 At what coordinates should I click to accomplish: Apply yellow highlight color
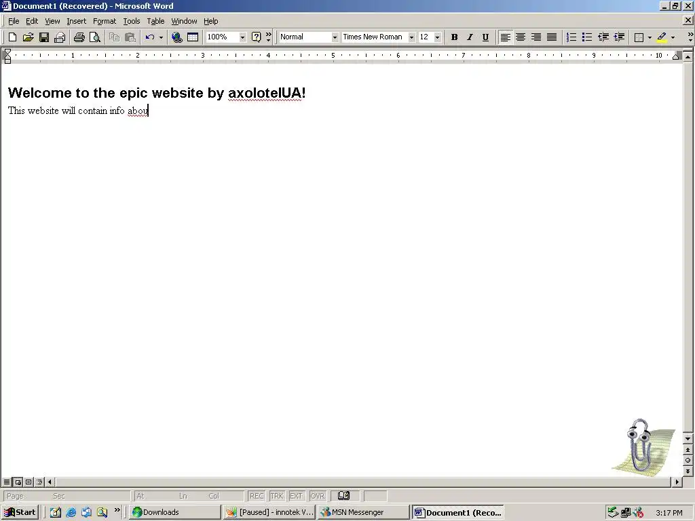662,37
